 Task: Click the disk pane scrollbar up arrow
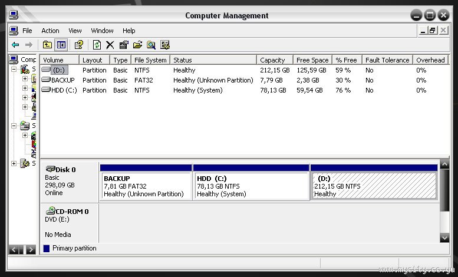[x=444, y=164]
